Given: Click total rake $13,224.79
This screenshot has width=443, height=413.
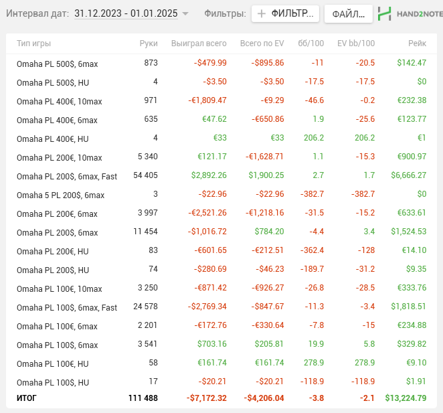Looking at the screenshot, I should [406, 398].
